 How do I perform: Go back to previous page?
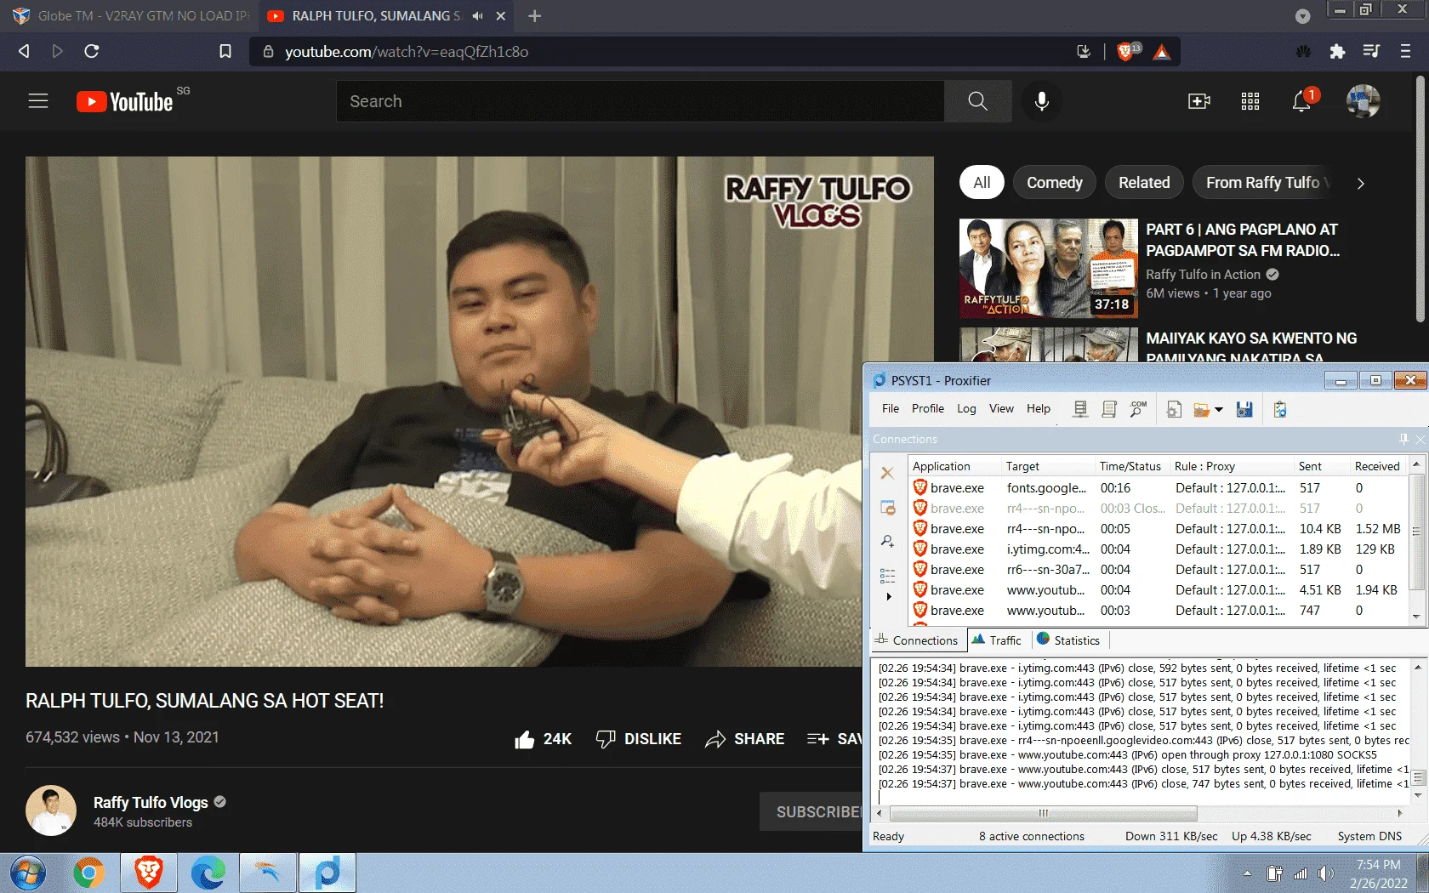coord(24,51)
